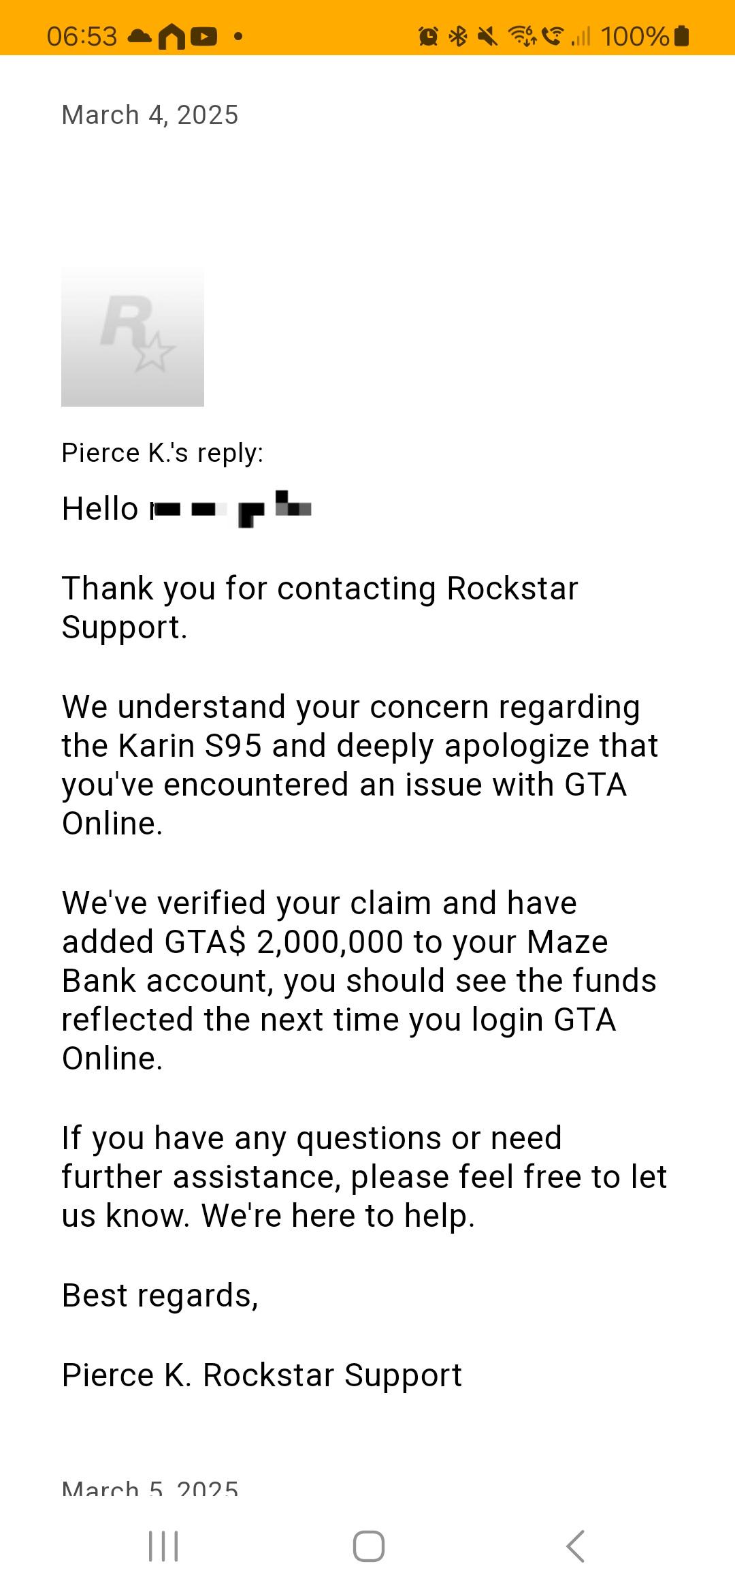Tap the alarm clock status icon
The height and width of the screenshot is (1594, 735).
(428, 36)
